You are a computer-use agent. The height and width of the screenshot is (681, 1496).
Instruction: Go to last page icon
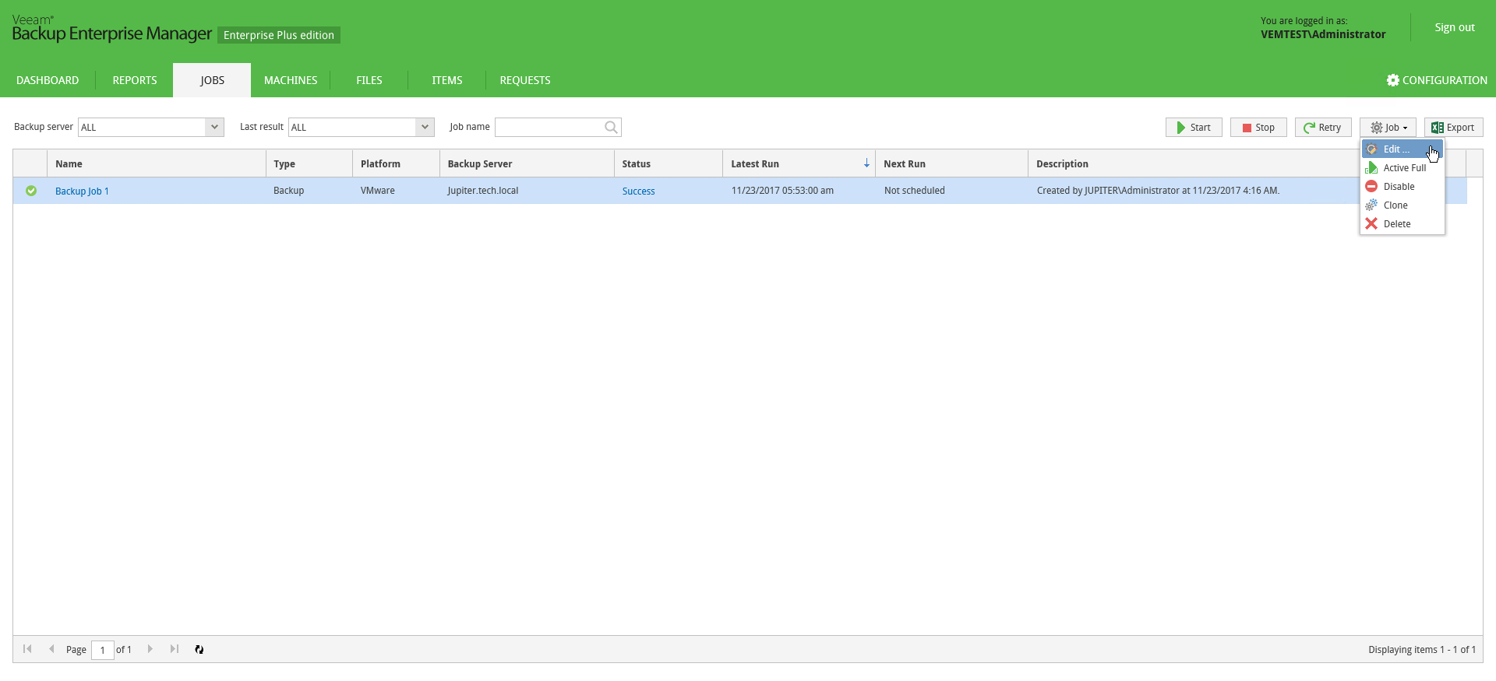click(x=175, y=649)
